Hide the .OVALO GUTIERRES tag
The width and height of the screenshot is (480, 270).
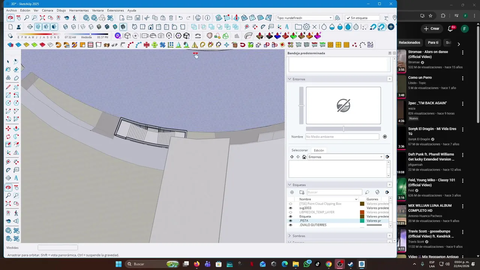coord(290,225)
